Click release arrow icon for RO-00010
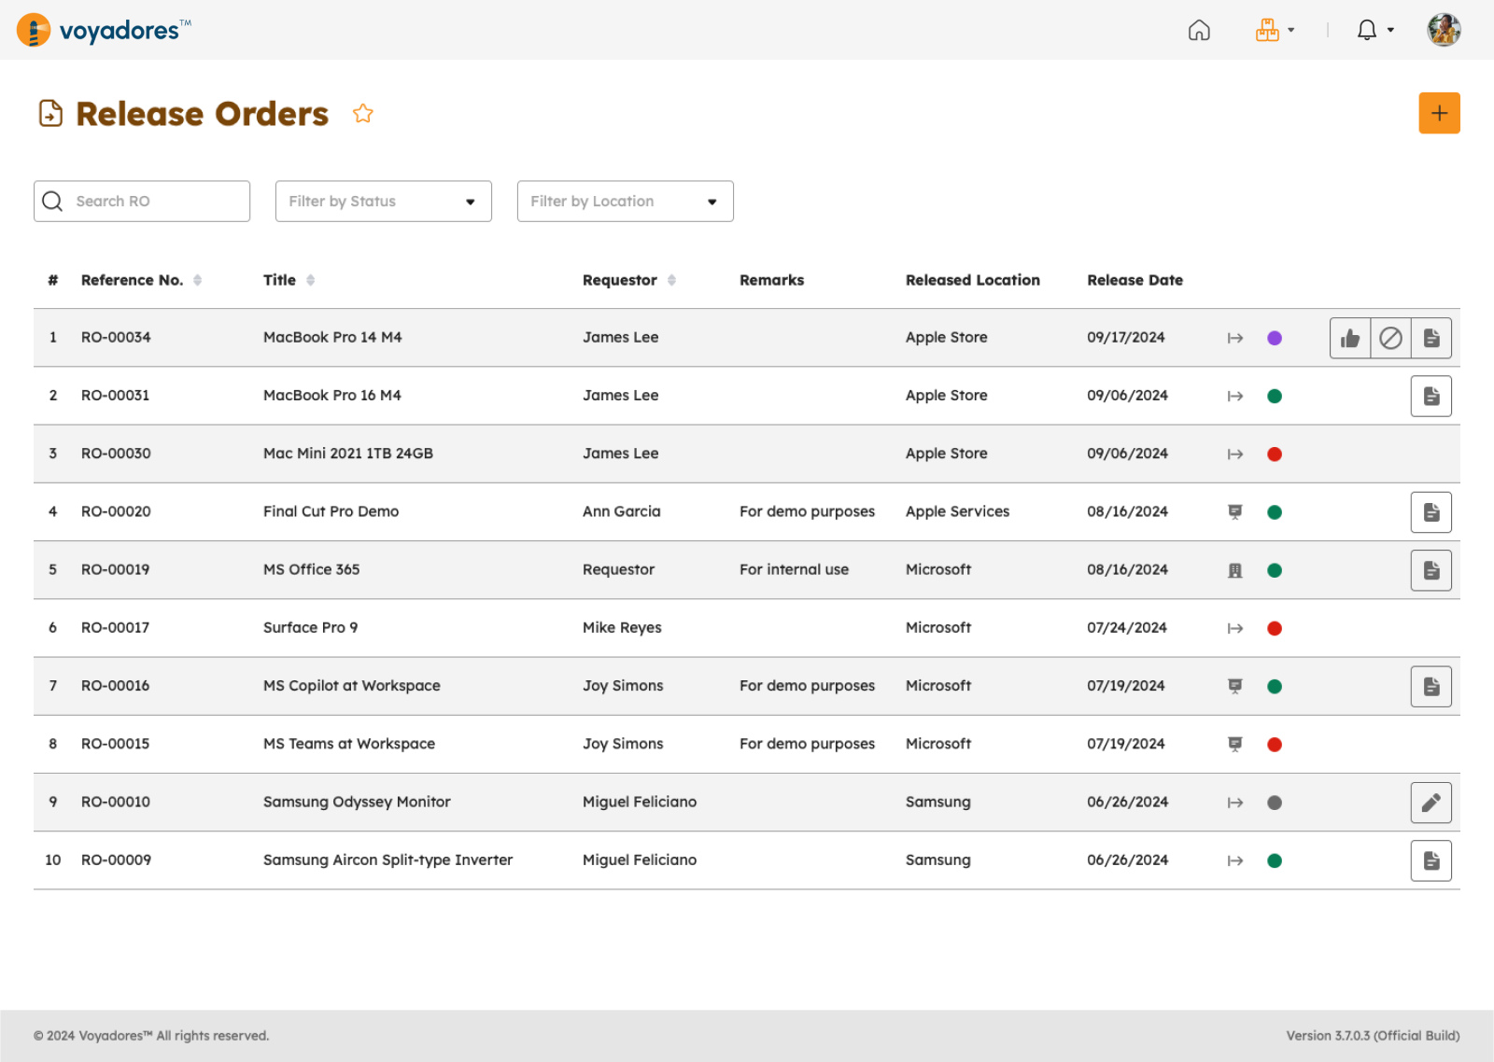Image resolution: width=1494 pixels, height=1062 pixels. click(1235, 803)
